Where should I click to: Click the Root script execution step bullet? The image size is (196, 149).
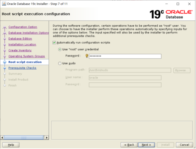5,62
